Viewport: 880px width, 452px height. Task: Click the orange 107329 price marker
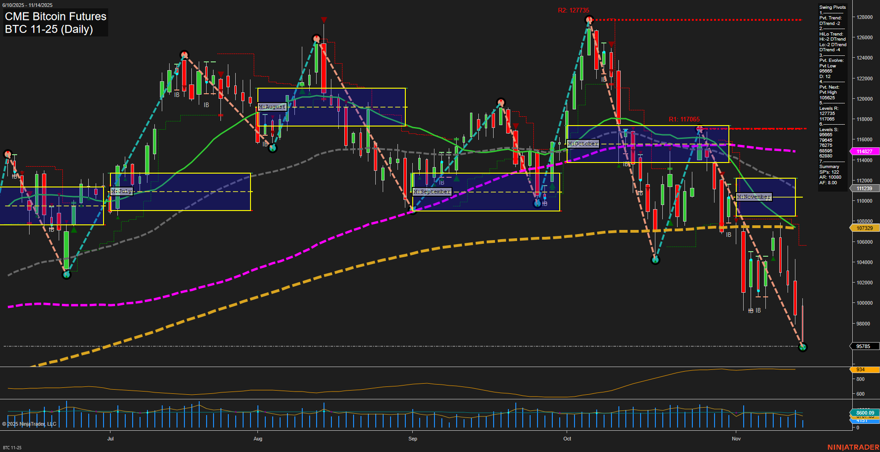(864, 228)
